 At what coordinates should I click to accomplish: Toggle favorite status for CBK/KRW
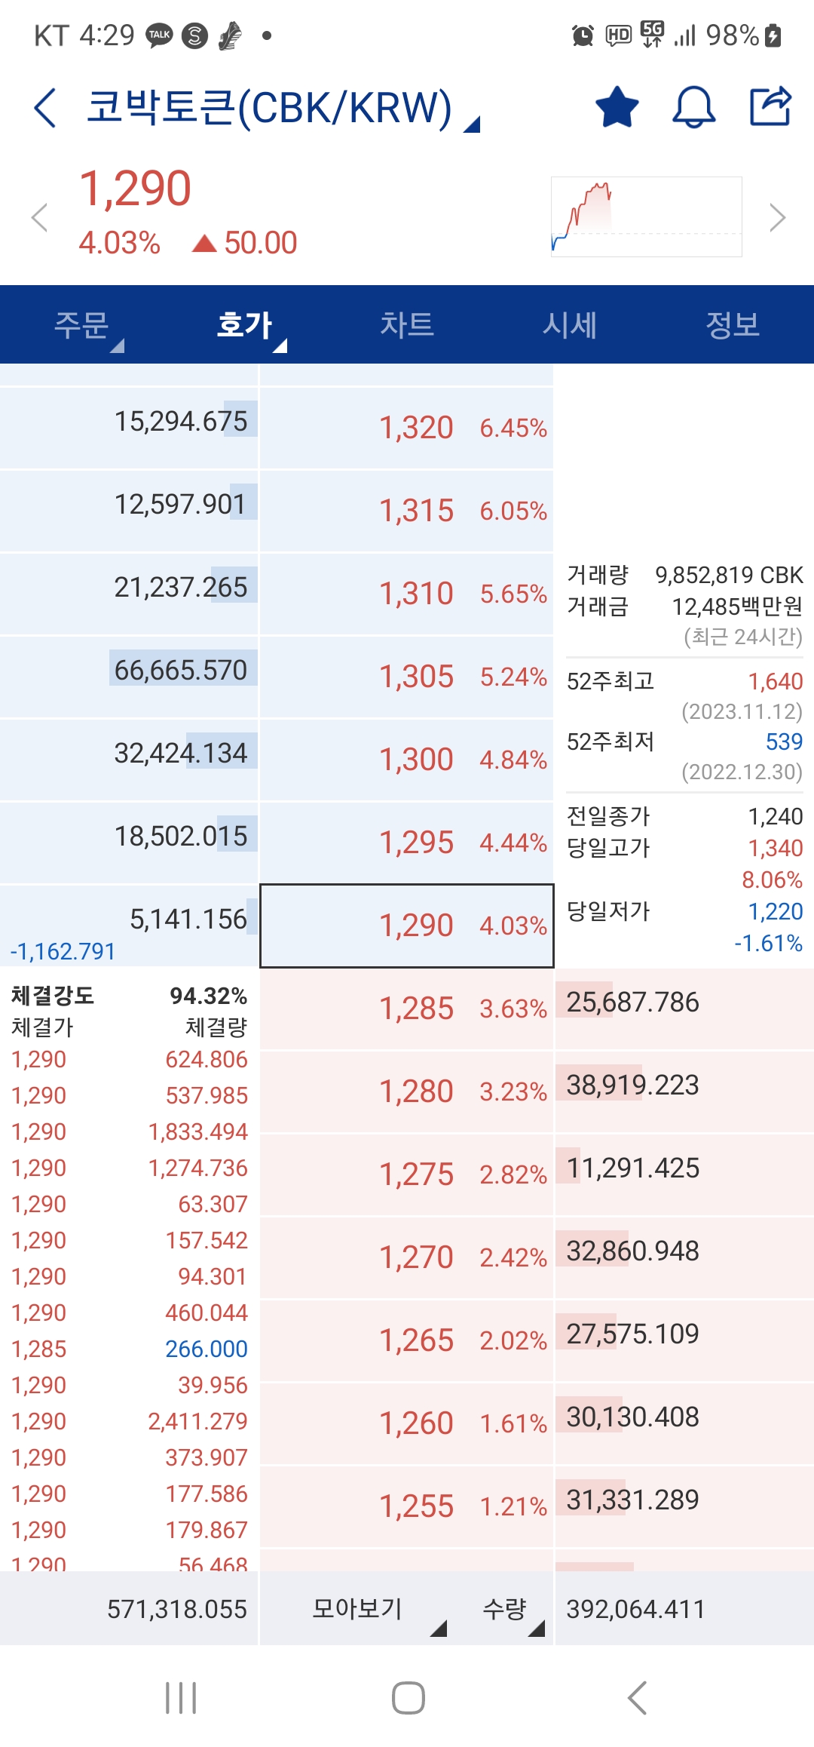tap(616, 107)
